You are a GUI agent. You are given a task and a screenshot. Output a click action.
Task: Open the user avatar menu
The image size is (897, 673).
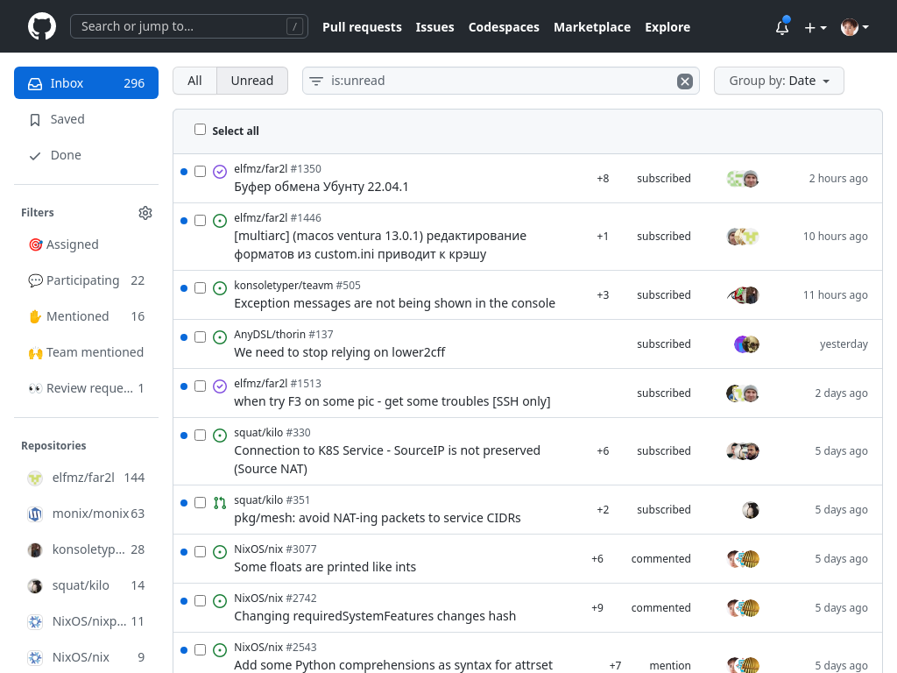[x=855, y=27]
